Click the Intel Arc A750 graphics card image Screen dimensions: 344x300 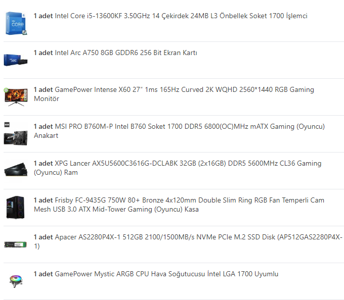(16, 60)
